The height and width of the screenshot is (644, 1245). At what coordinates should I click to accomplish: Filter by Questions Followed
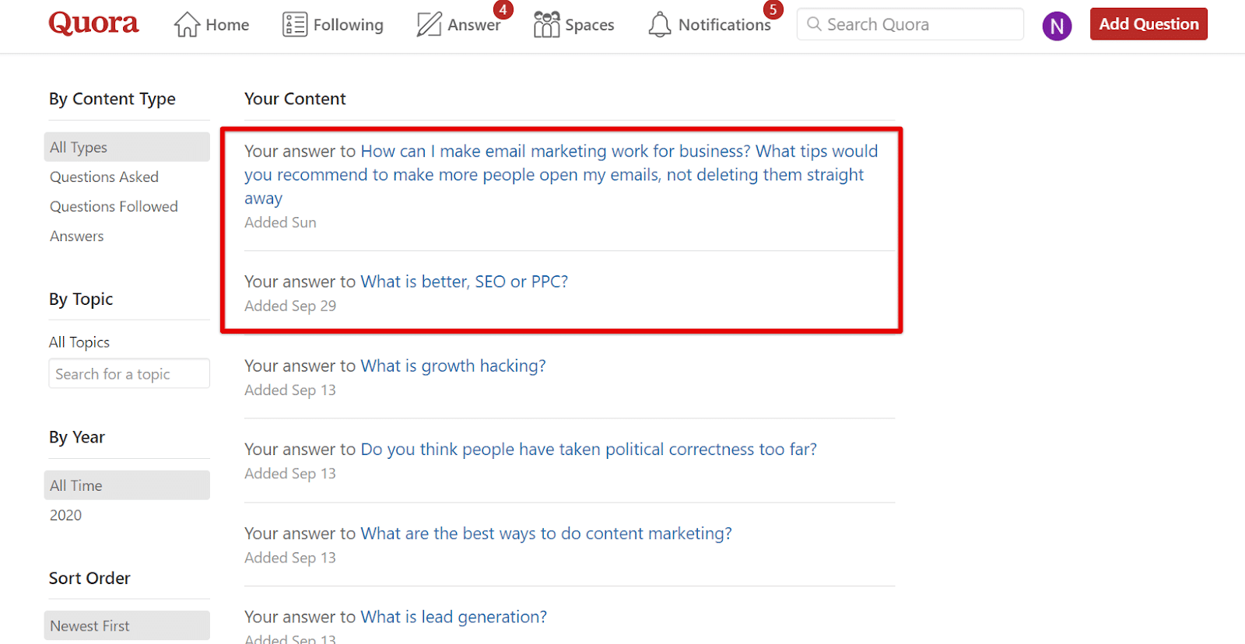coord(114,207)
